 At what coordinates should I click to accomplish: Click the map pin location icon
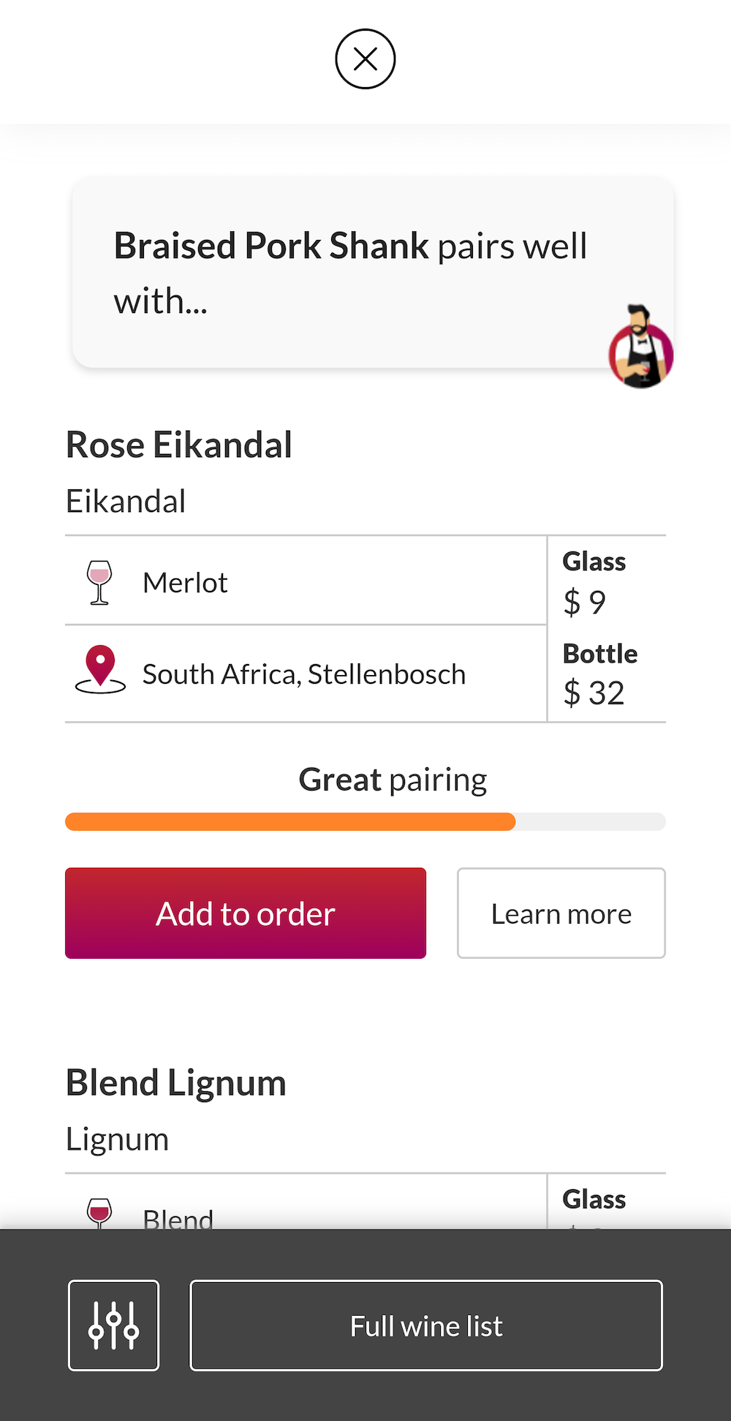coord(100,669)
